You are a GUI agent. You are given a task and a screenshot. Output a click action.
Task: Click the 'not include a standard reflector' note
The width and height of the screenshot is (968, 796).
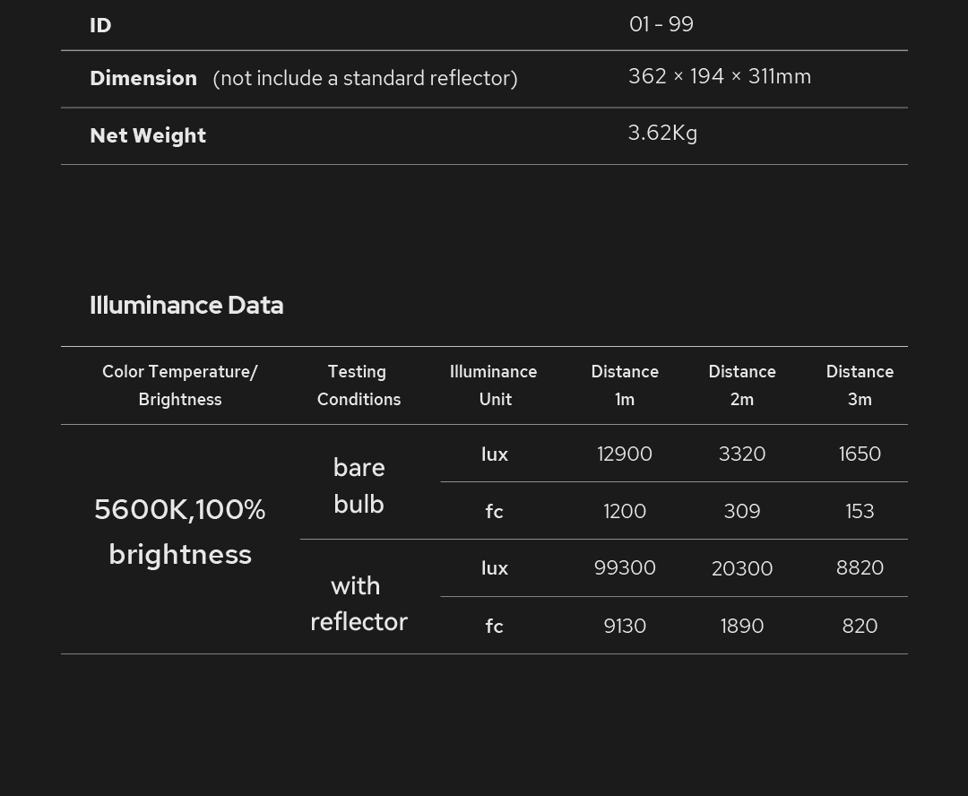(x=365, y=78)
